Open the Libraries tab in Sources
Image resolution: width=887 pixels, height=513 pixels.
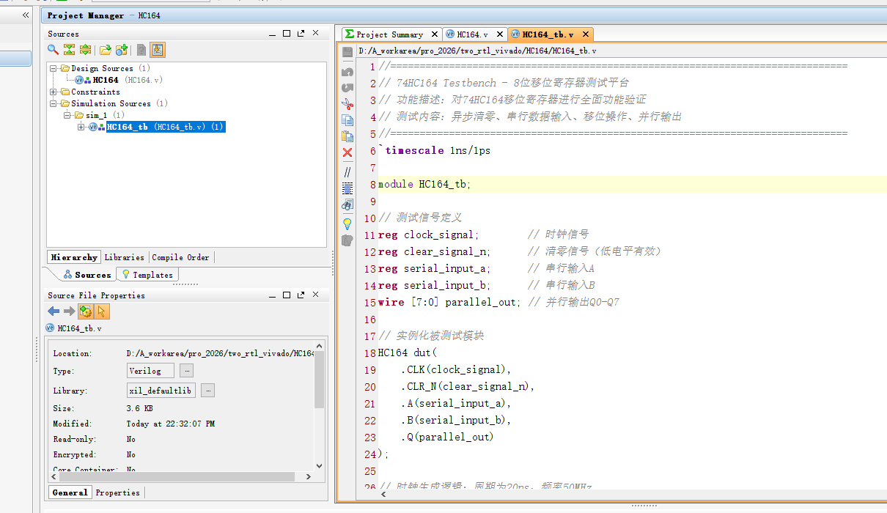tap(125, 257)
